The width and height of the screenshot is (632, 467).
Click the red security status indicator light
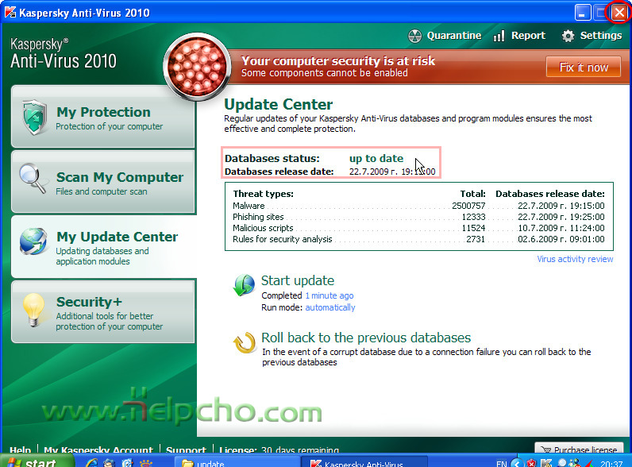197,67
